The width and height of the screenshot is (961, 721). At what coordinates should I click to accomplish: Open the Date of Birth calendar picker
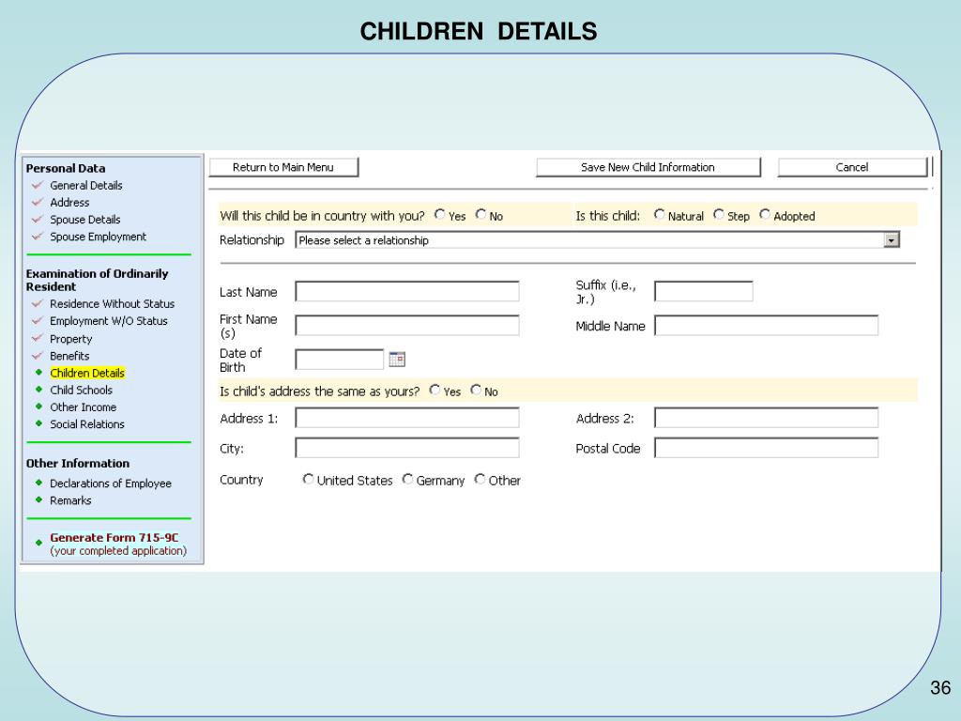[397, 360]
